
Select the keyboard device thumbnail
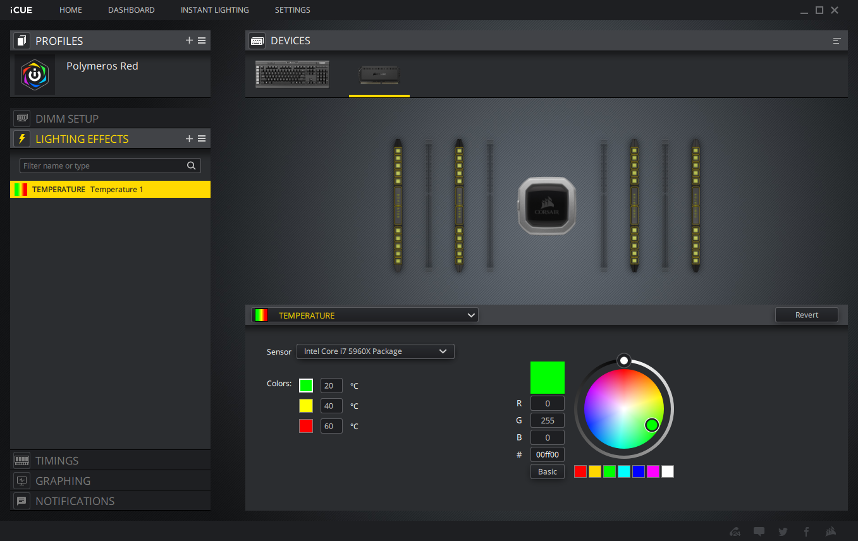tap(293, 74)
